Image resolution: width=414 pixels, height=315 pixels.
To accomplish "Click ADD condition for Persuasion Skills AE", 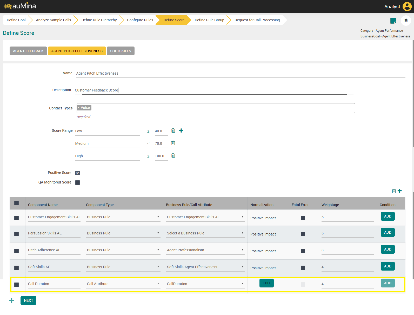I will pos(388,232).
